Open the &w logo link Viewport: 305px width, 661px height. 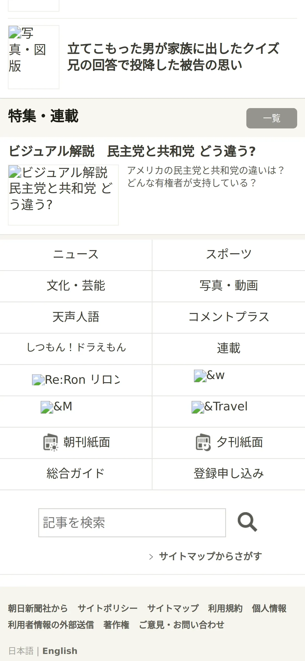tap(209, 376)
